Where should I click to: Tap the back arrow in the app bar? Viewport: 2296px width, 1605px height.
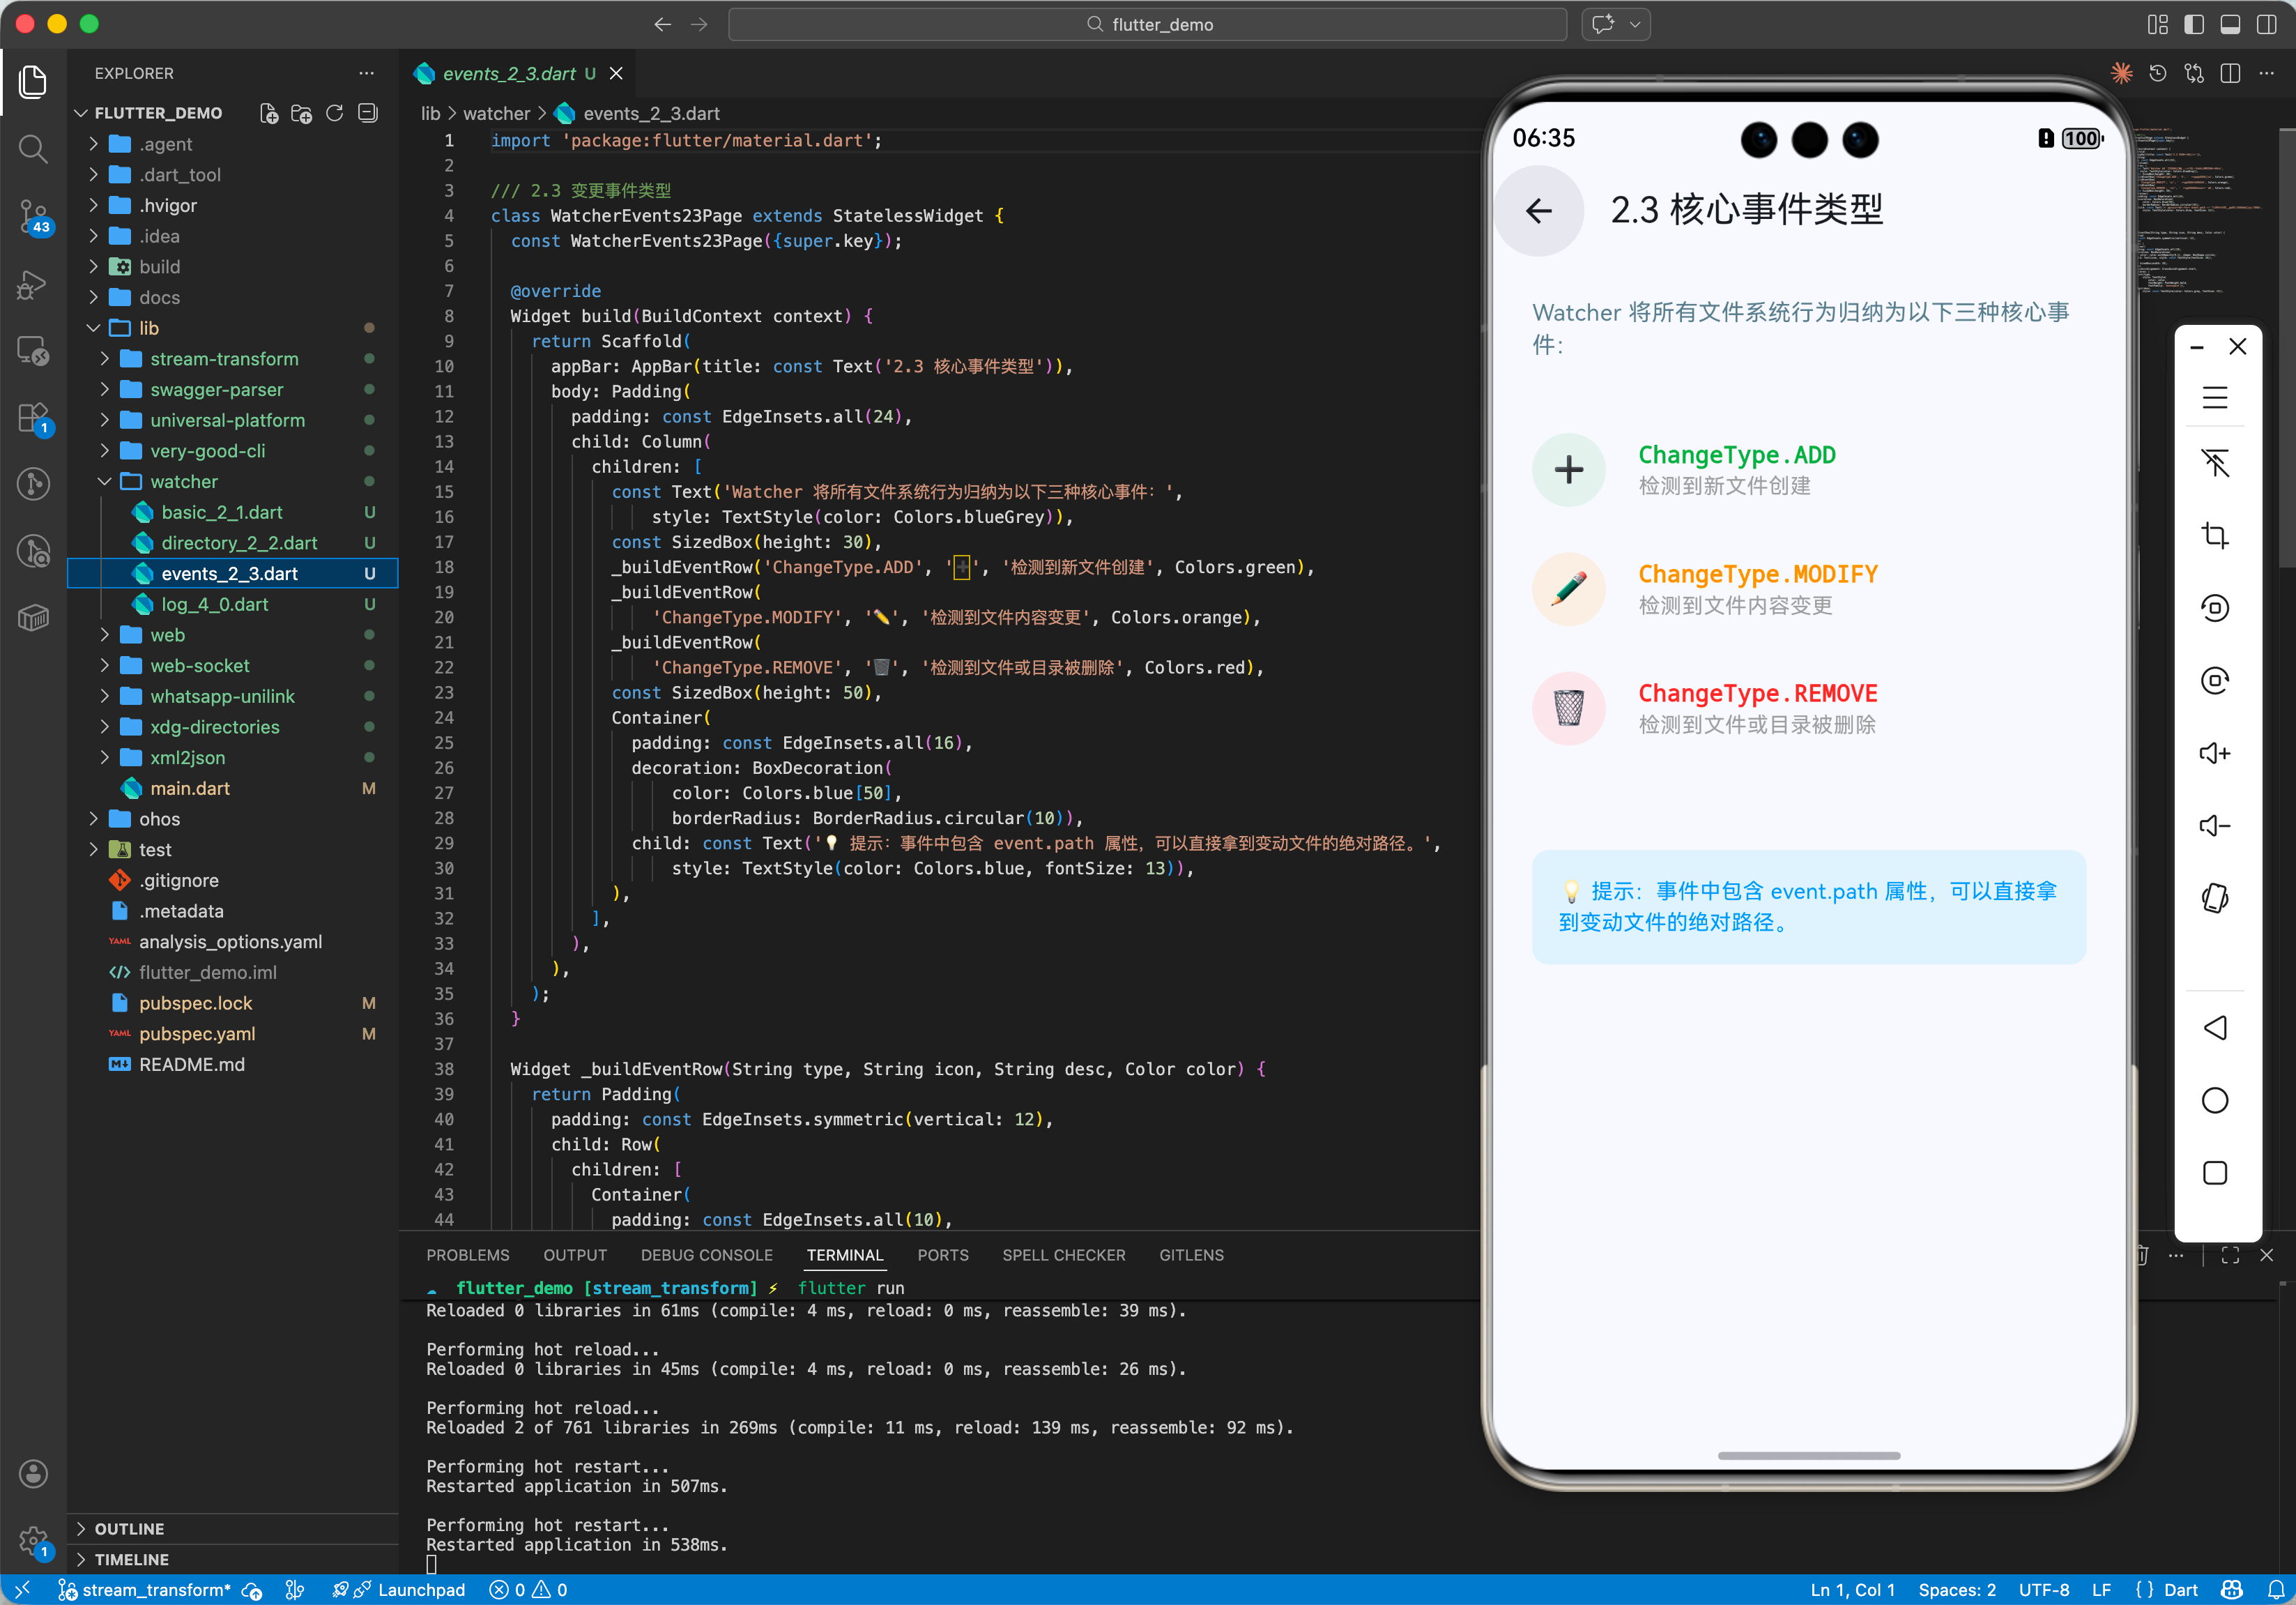tap(1538, 210)
